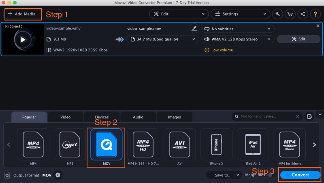
Task: Show more presets with the right arrow
Action: tap(314, 145)
